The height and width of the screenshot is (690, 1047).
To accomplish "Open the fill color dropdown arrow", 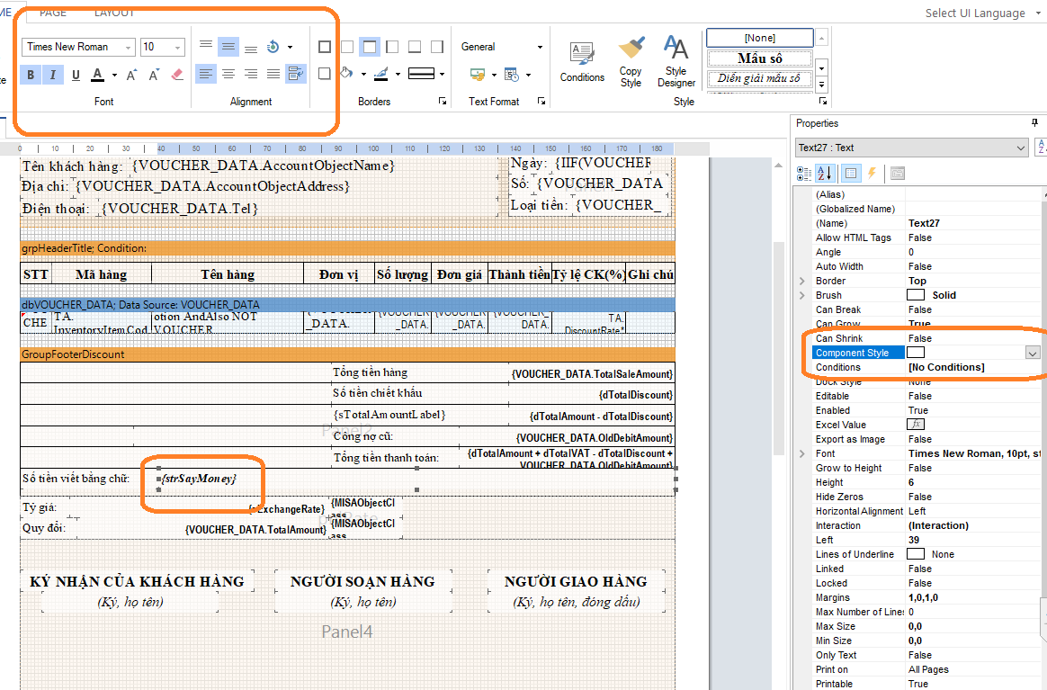I will (364, 74).
